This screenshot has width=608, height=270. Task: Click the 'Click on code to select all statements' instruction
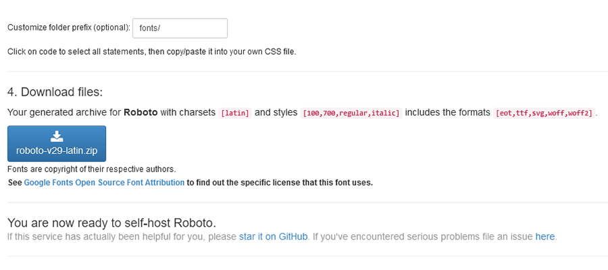point(151,51)
